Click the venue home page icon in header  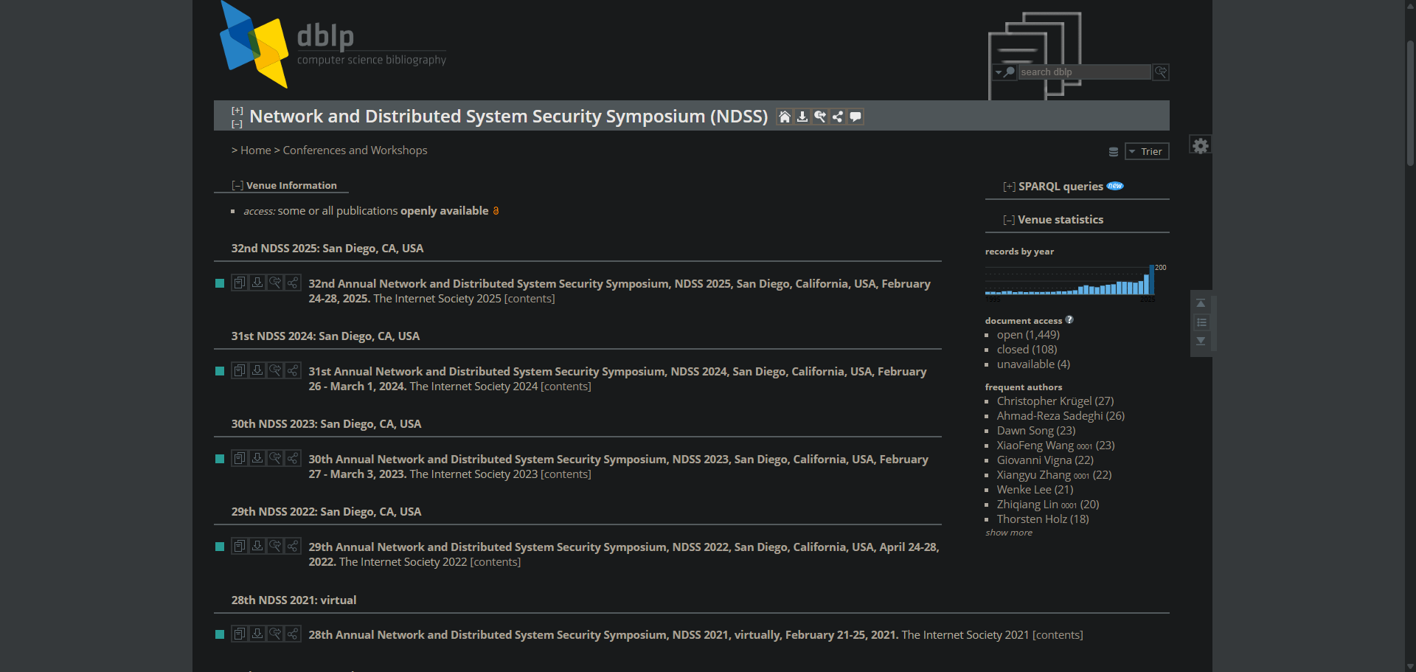785,117
